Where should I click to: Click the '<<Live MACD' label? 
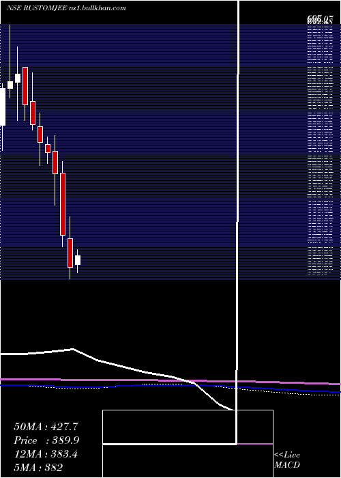pyautogui.click(x=287, y=460)
